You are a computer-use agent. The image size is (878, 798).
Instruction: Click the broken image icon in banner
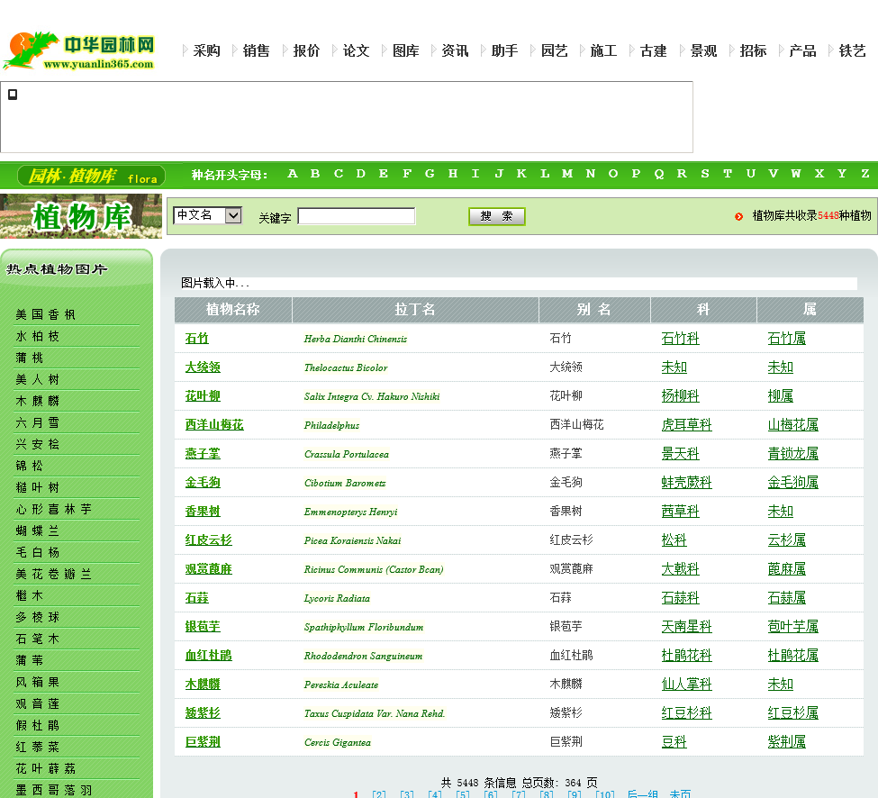tap(13, 94)
